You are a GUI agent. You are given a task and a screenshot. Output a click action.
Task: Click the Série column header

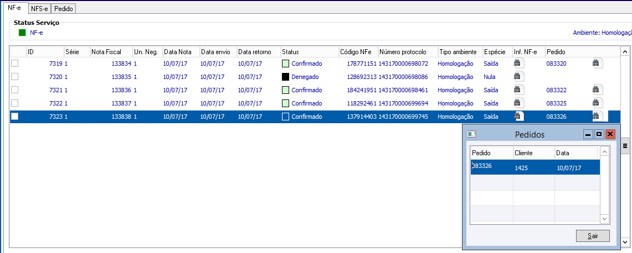click(x=77, y=52)
